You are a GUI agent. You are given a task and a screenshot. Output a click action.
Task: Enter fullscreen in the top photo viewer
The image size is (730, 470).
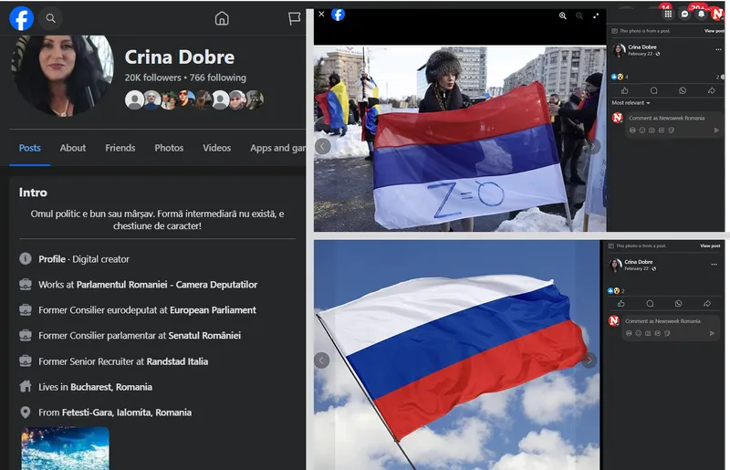pos(597,16)
